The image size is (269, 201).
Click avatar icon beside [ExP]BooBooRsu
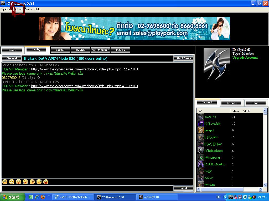201,164
